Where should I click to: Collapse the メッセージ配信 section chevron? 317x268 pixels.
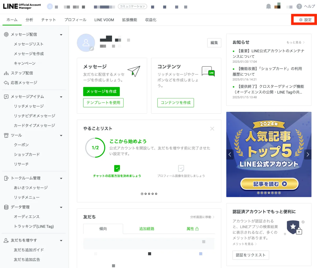tap(61, 34)
